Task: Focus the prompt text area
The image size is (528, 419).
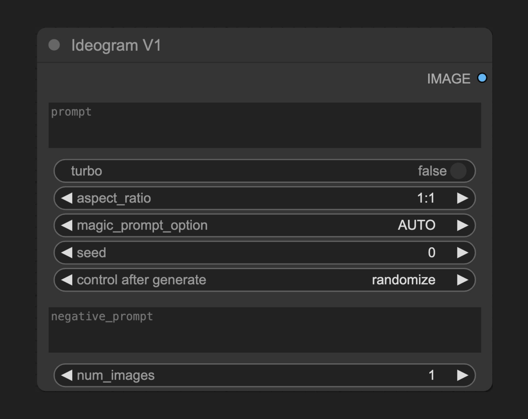Action: pos(265,125)
